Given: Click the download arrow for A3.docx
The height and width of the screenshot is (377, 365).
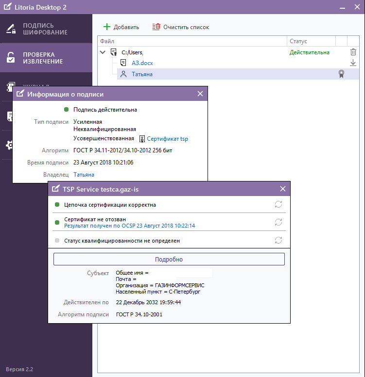Looking at the screenshot, I should click(353, 63).
